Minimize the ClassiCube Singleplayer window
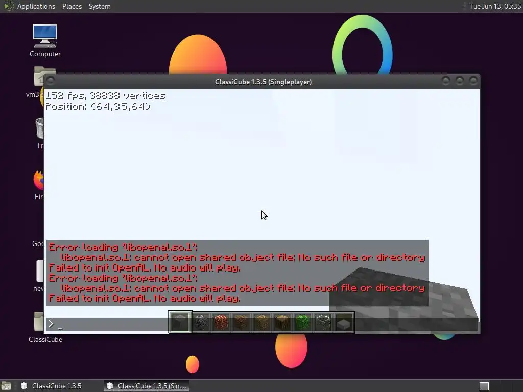This screenshot has height=392, width=523. tap(445, 81)
